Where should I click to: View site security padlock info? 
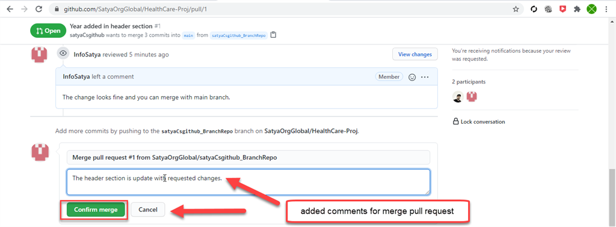(57, 9)
